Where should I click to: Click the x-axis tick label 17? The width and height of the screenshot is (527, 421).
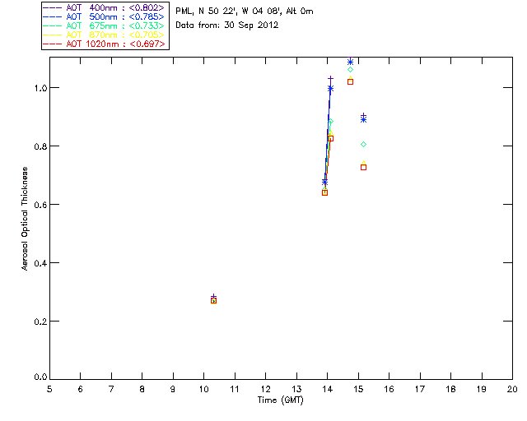pos(420,389)
